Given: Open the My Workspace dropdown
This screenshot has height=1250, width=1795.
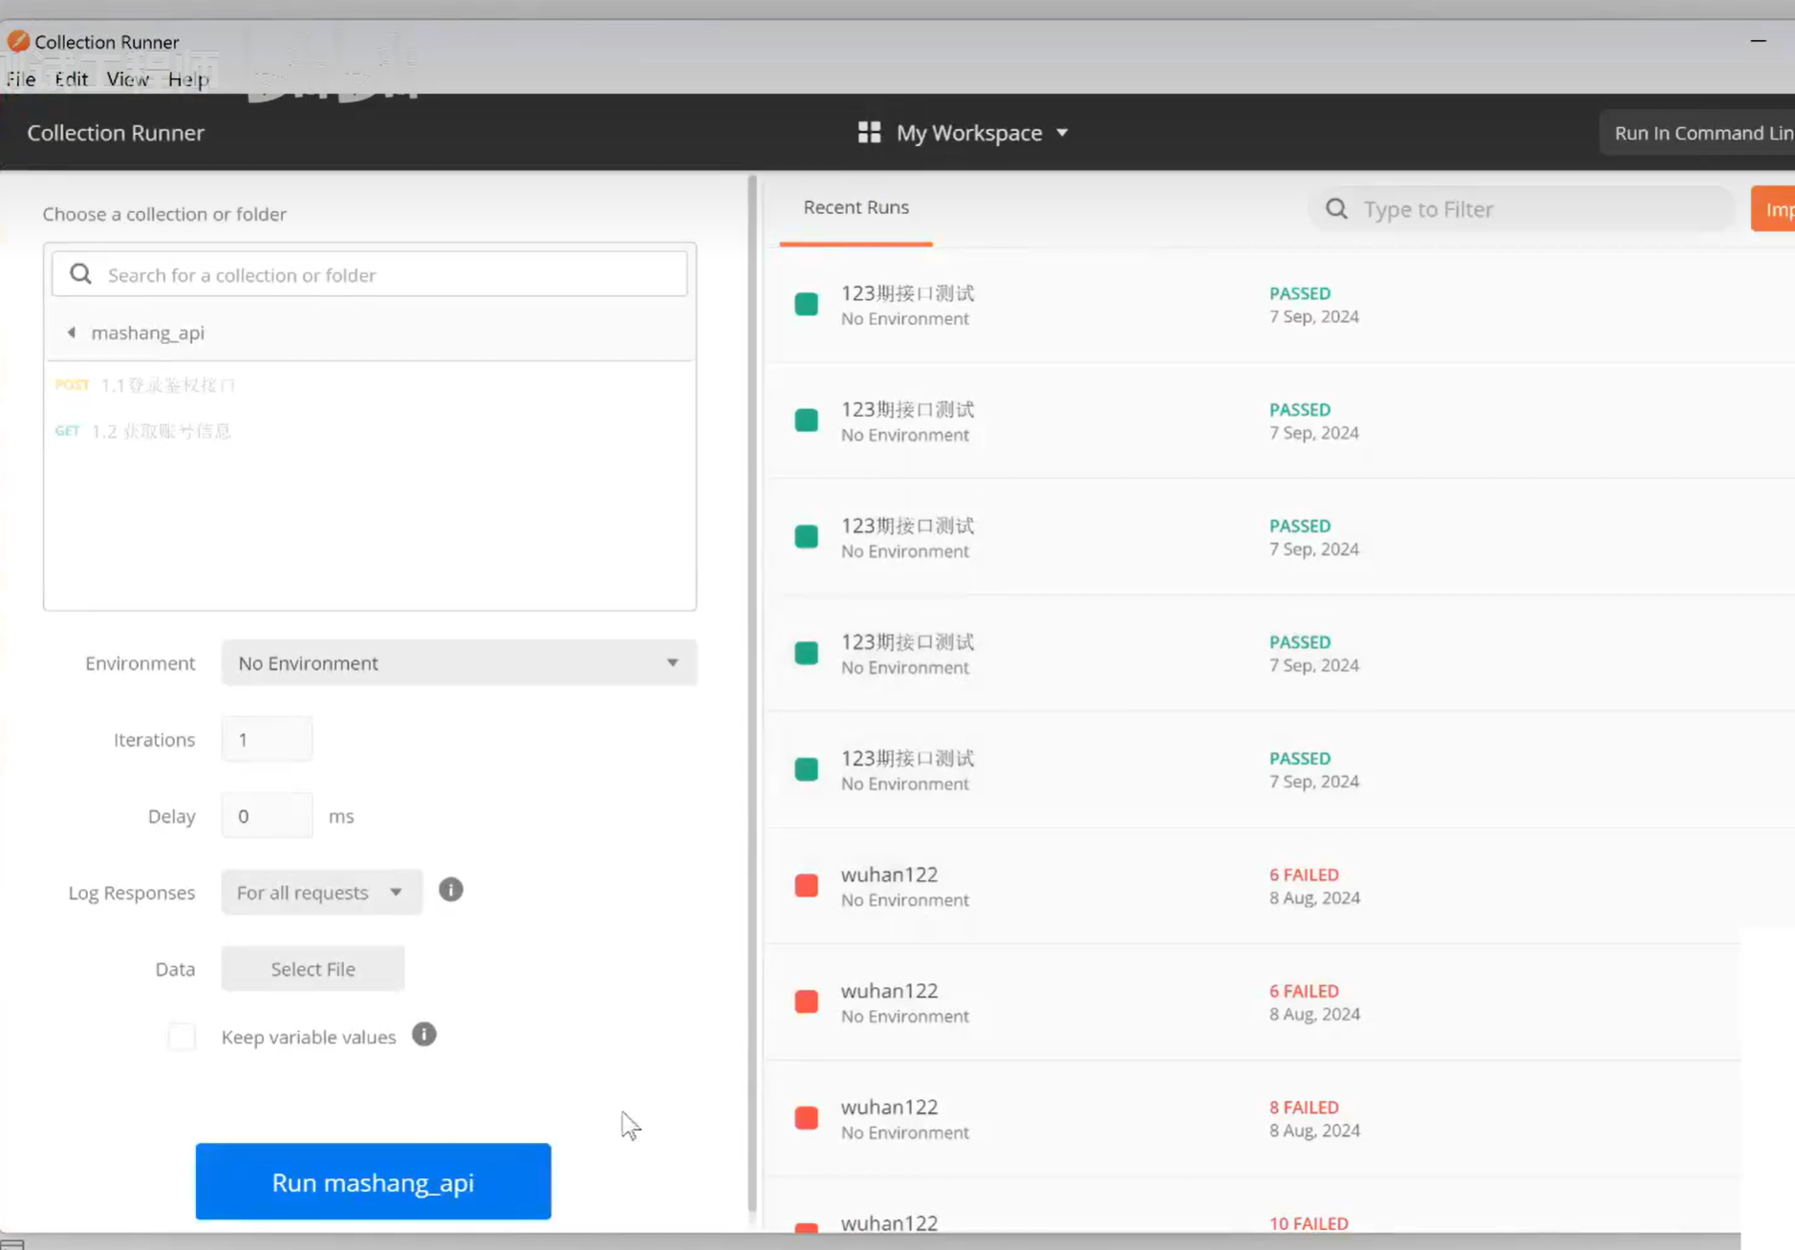Looking at the screenshot, I should point(963,133).
